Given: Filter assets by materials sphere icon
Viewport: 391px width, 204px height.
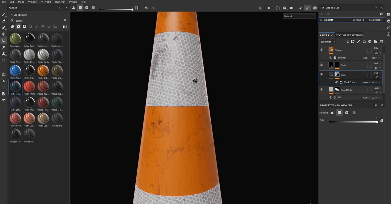Looking at the screenshot, I should coord(12,26).
